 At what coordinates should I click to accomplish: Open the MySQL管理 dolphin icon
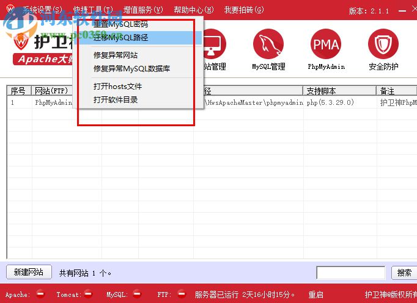click(268, 44)
